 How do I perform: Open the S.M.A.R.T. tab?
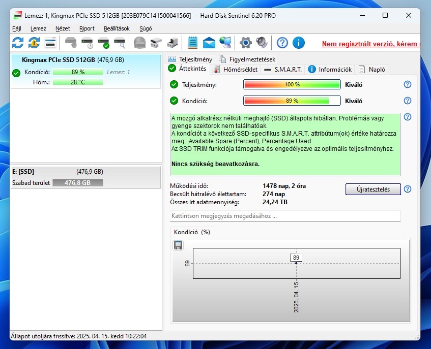[x=283, y=70]
